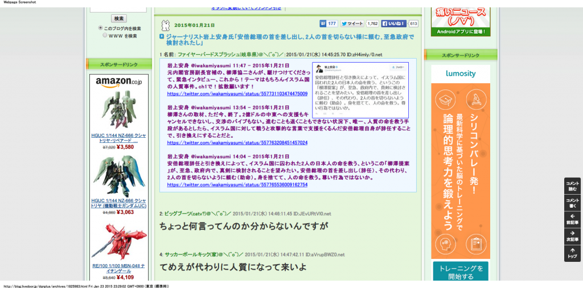The image size is (583, 288).
Task: Open RE/100 1/100 MSN-04II ナイチンゲール link
Action: 118,268
